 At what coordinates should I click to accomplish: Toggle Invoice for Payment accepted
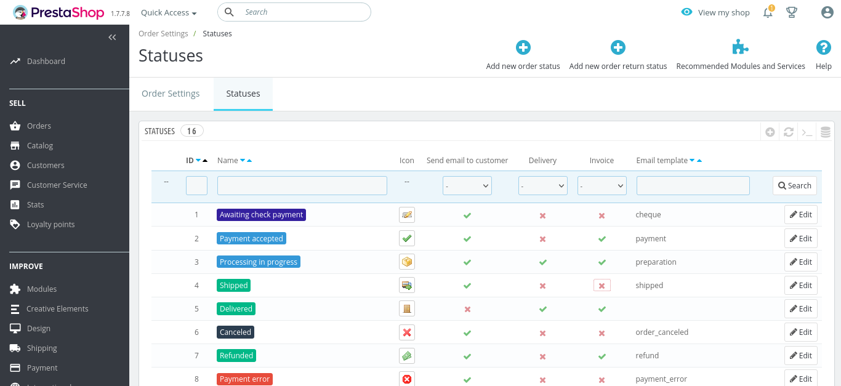point(602,239)
